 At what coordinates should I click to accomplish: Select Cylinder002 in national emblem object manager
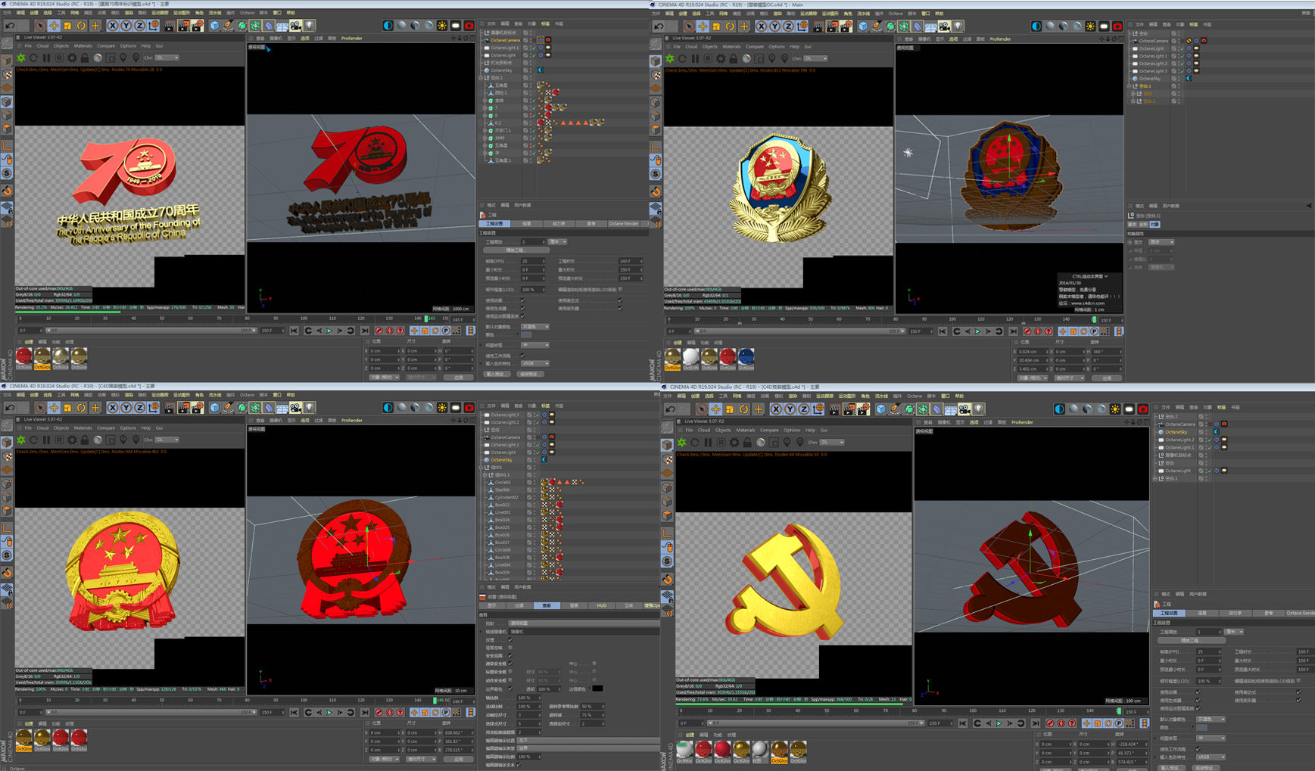pyautogui.click(x=507, y=497)
